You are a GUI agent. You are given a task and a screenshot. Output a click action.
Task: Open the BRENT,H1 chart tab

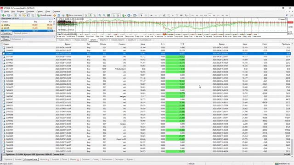(x=104, y=40)
